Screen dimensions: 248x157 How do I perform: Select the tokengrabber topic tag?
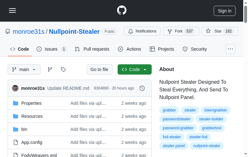[216, 110]
